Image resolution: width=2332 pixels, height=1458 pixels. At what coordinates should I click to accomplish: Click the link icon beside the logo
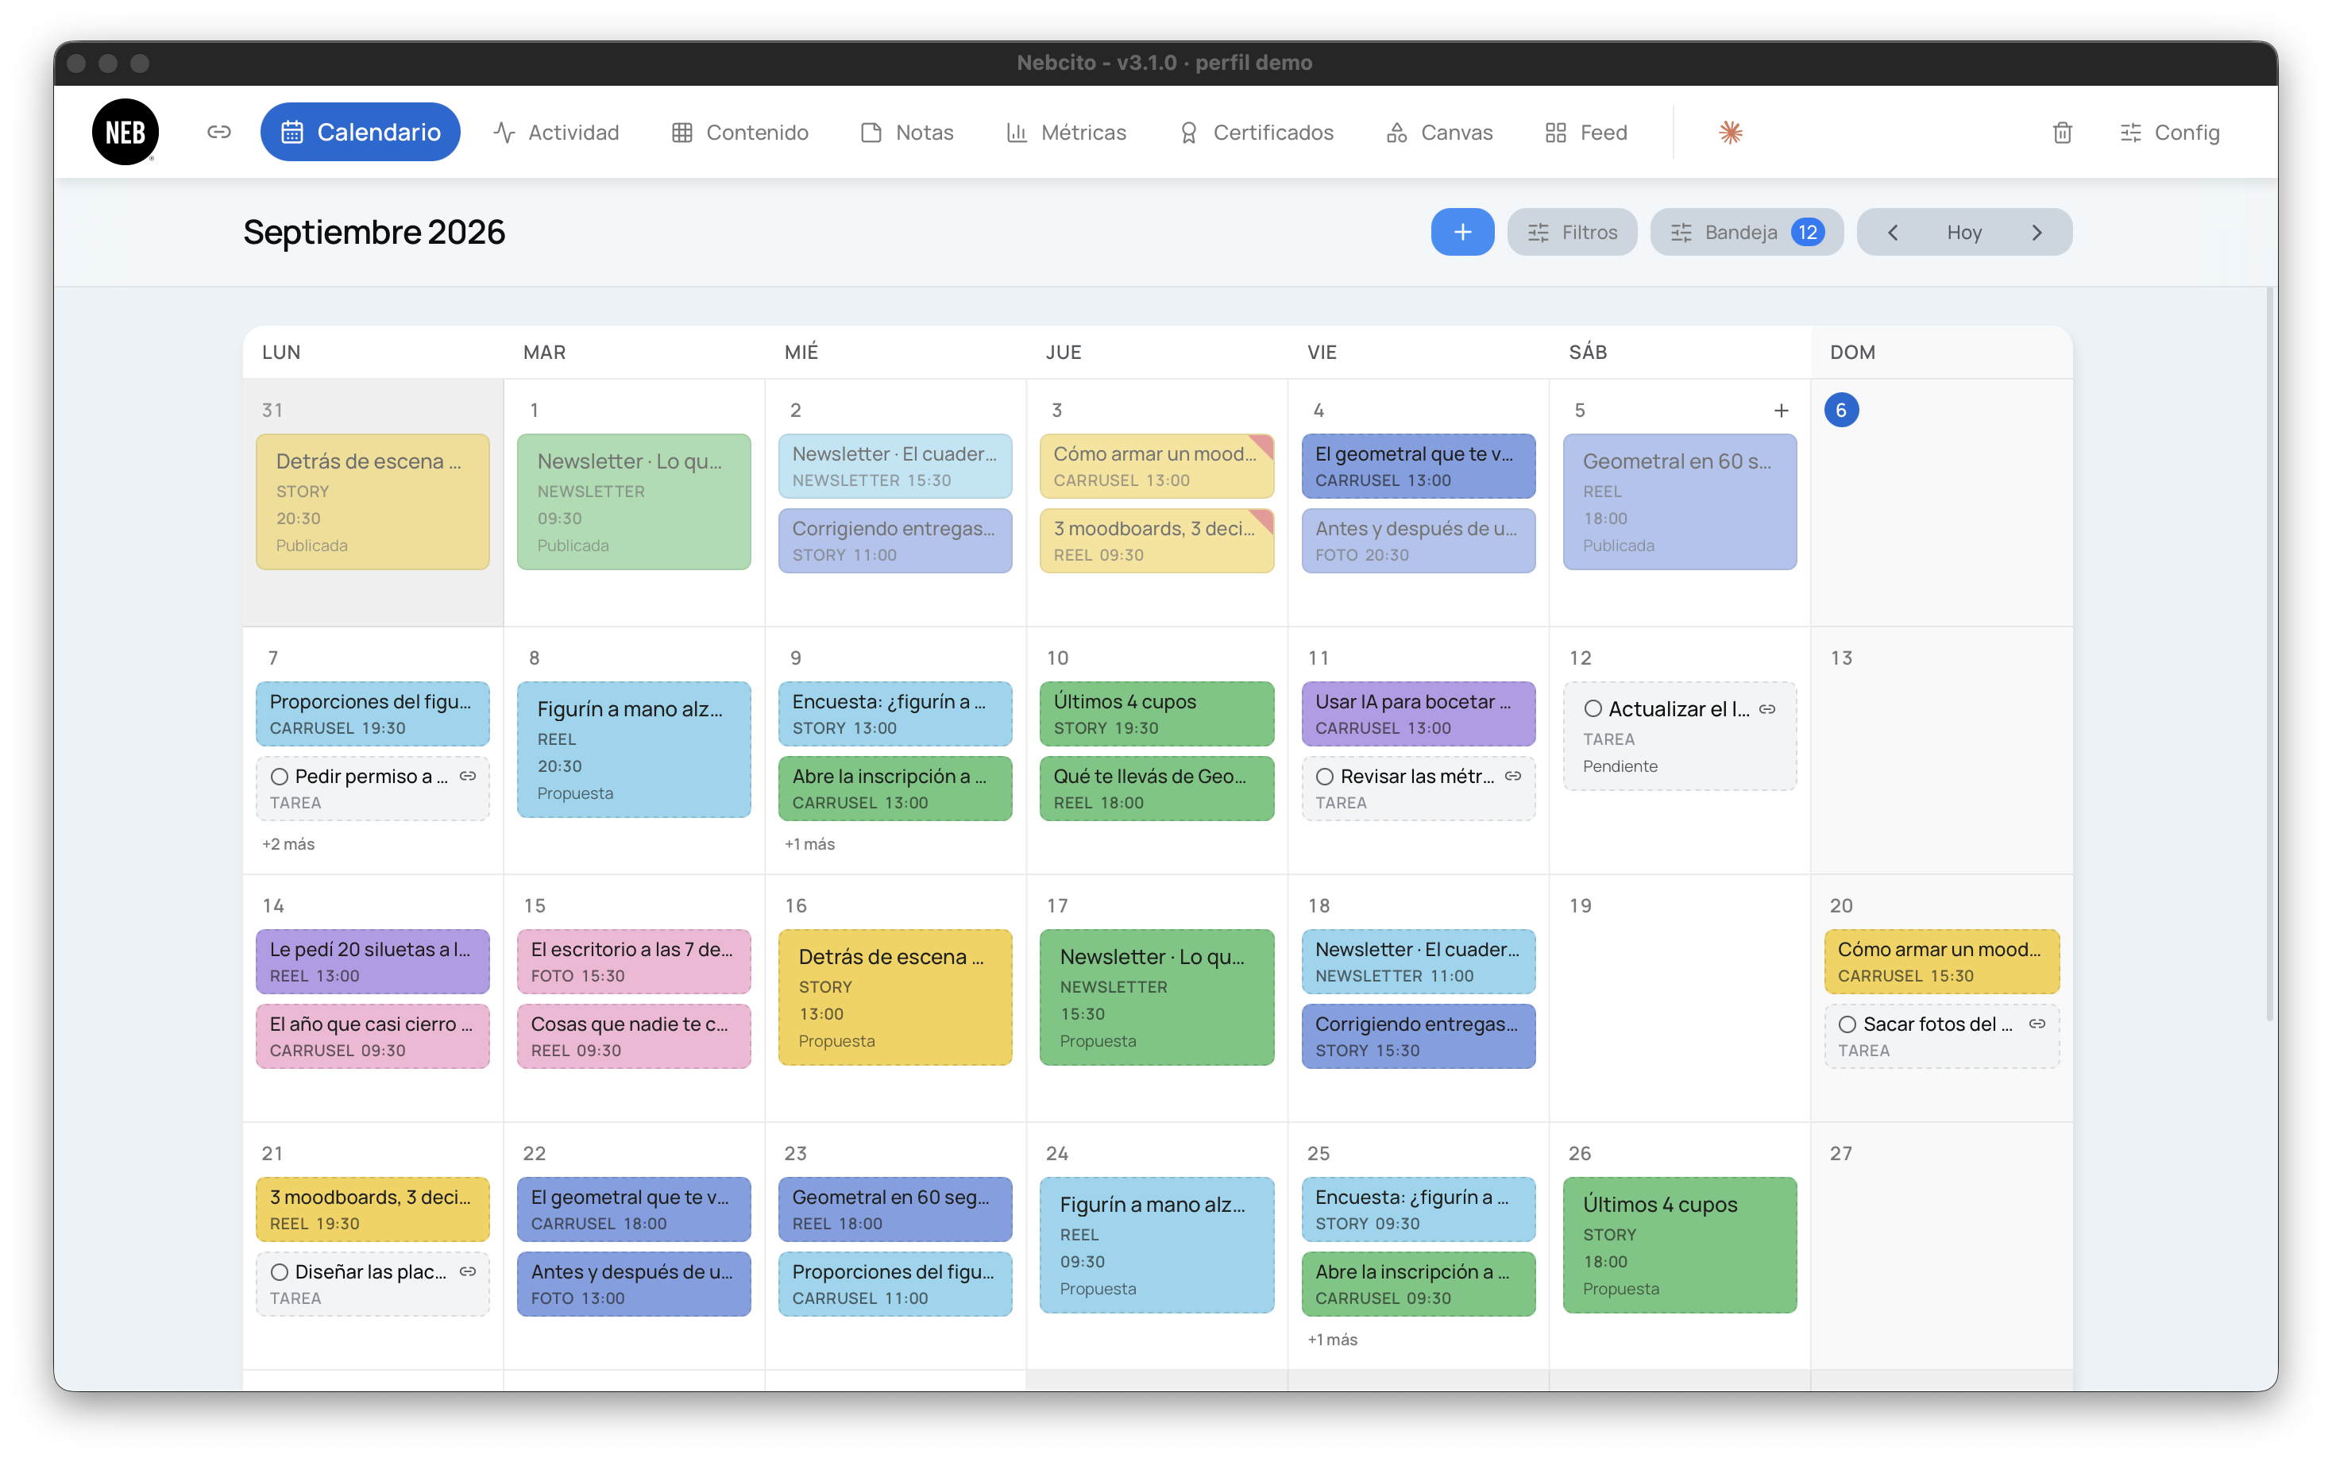tap(219, 132)
